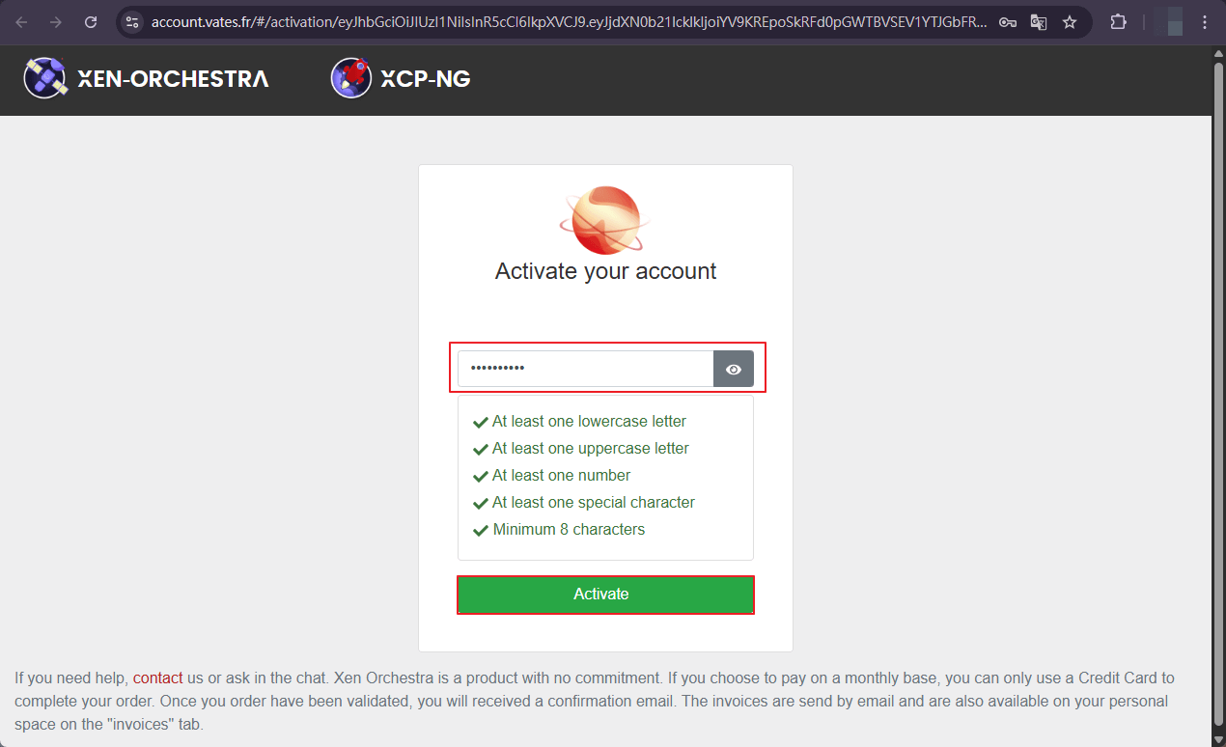This screenshot has height=747, width=1226.
Task: Open the XEN-ORCHESTRA header link
Action: coord(173,79)
